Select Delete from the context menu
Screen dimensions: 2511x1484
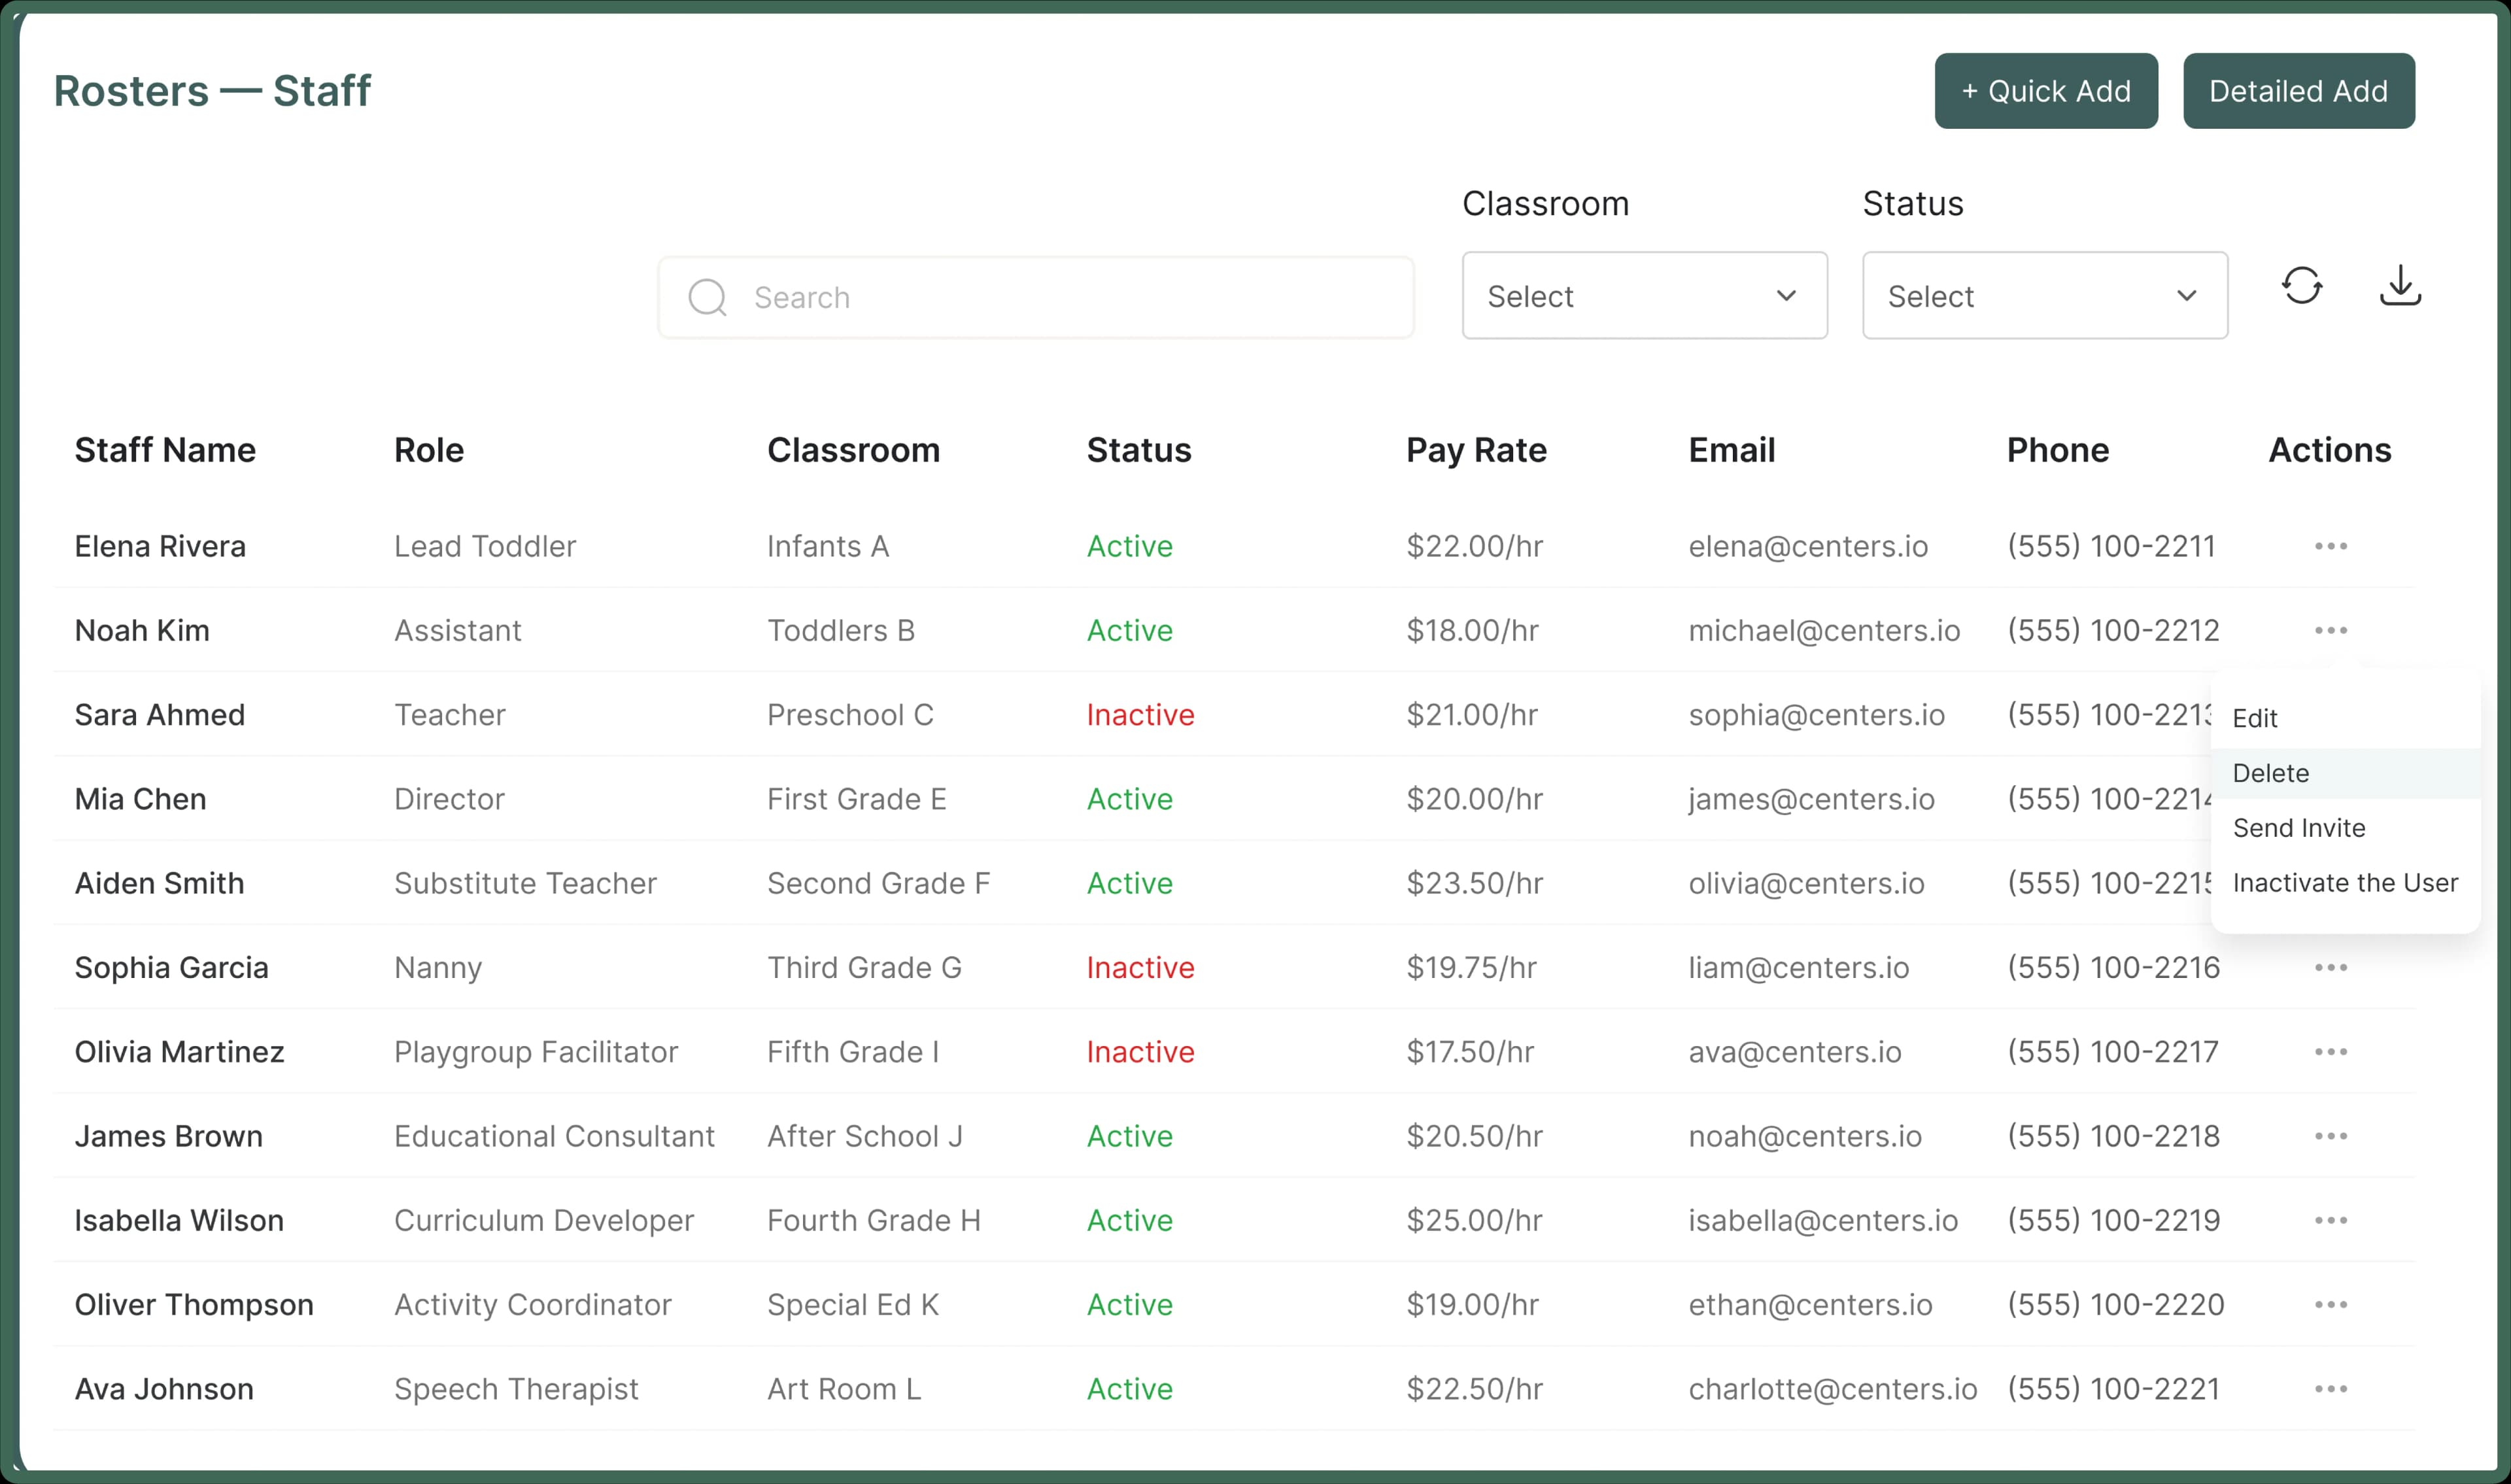pyautogui.click(x=2270, y=772)
